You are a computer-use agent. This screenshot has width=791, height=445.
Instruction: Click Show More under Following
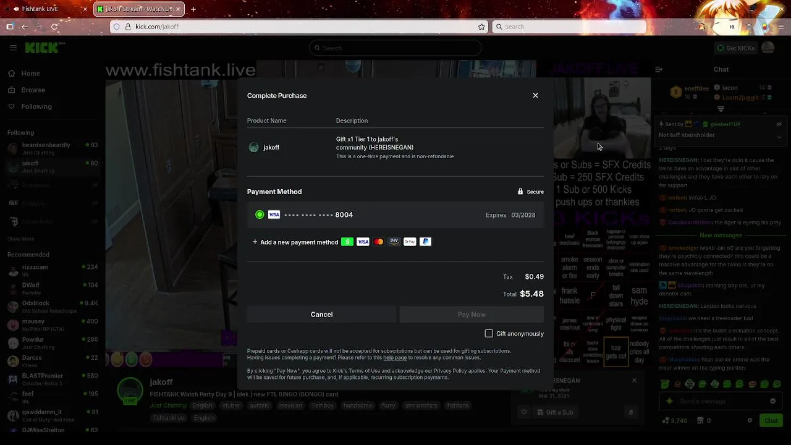click(x=21, y=239)
